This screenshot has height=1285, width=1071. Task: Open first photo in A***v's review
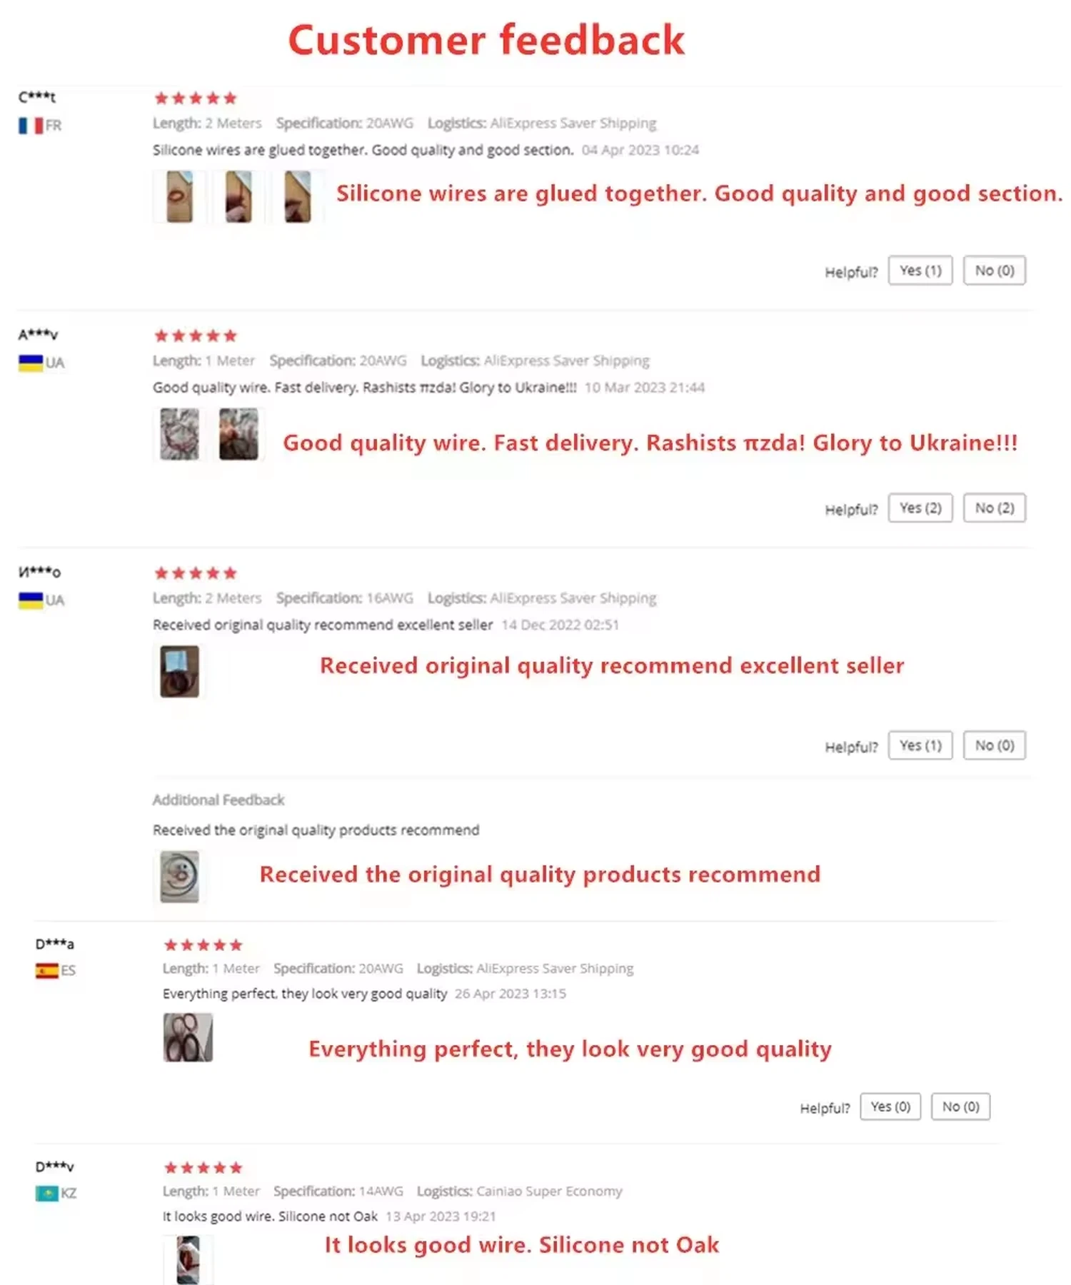[179, 434]
